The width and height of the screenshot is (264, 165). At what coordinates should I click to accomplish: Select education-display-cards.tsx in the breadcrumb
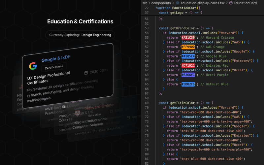tap(202, 3)
